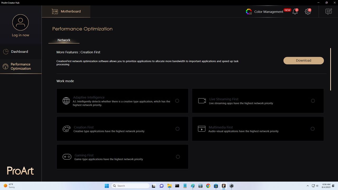
Task: Click the taskbar Search box
Action: click(130, 186)
